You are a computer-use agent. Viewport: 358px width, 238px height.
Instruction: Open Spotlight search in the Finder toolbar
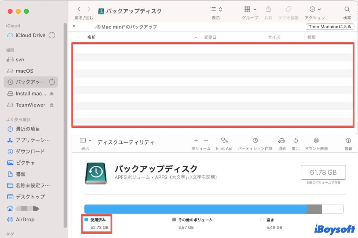(347, 9)
